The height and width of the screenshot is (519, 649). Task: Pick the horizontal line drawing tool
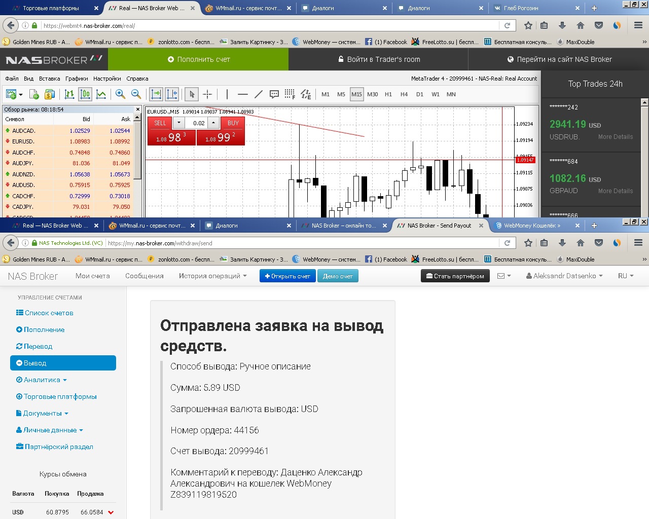click(x=243, y=94)
